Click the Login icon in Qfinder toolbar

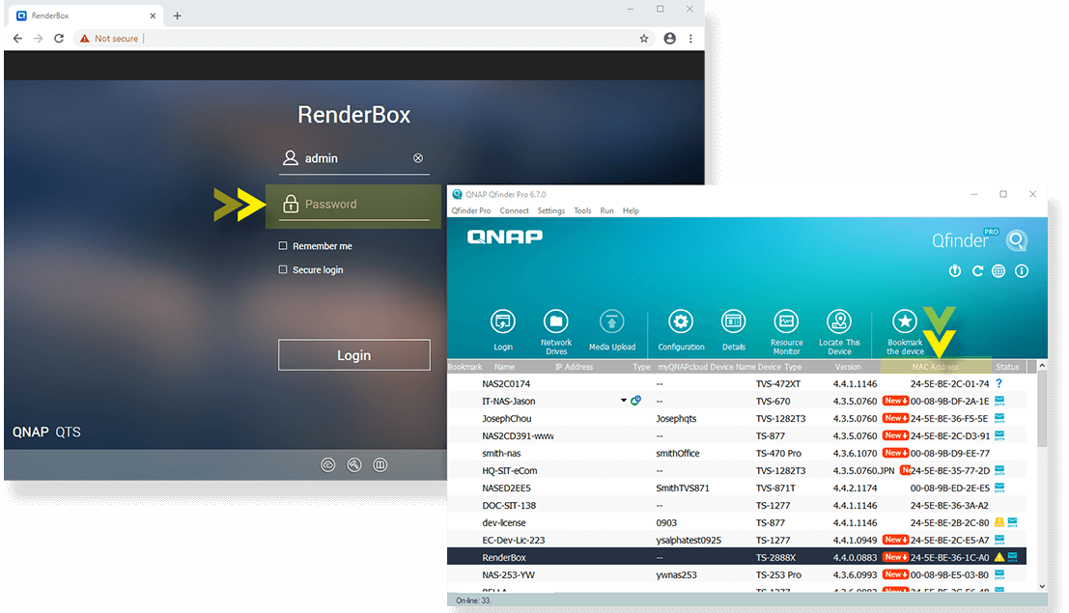pyautogui.click(x=502, y=321)
